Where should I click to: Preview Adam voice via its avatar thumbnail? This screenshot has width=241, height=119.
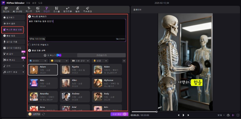[34, 70]
